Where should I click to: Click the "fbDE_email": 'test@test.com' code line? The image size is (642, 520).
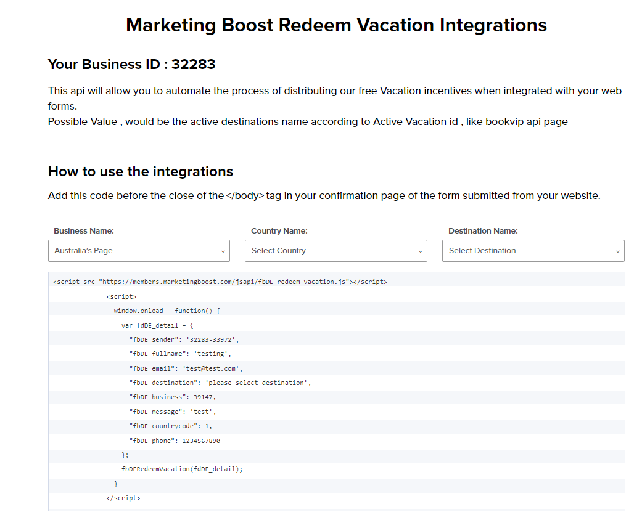click(186, 368)
